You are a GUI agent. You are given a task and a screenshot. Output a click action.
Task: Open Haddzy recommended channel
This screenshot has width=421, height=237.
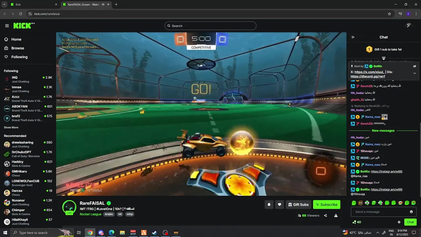[28, 164]
